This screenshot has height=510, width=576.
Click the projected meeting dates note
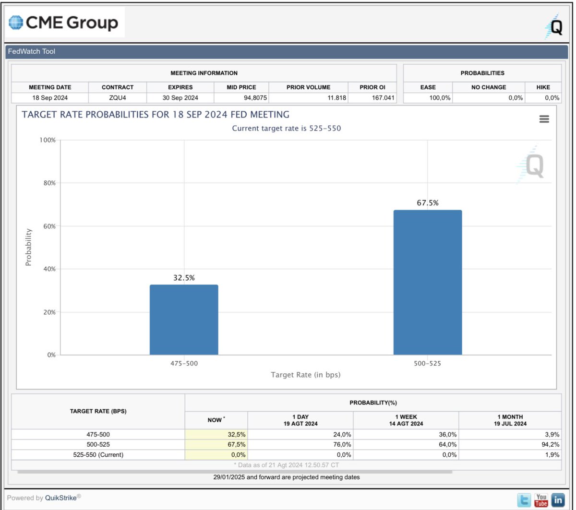tap(287, 477)
